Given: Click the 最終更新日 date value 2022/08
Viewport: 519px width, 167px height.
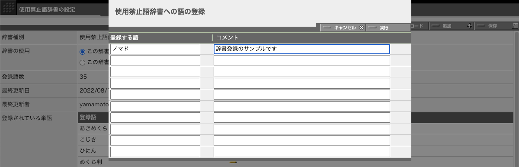Looking at the screenshot, I should click(94, 91).
